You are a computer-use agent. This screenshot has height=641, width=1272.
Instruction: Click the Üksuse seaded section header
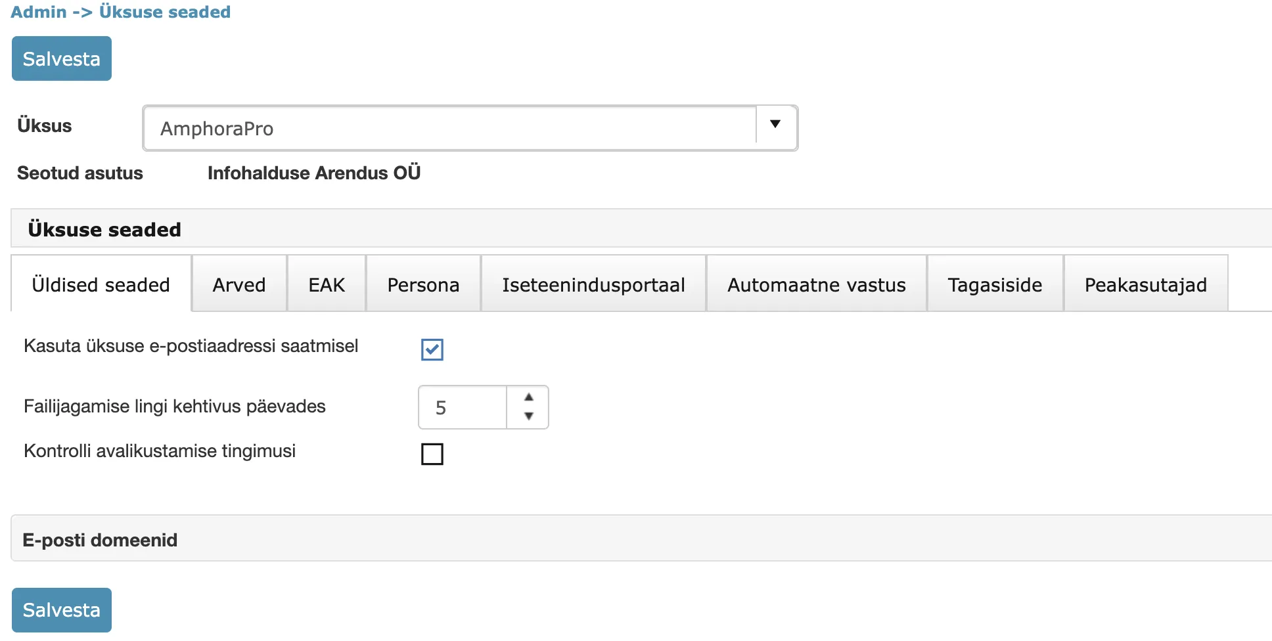pyautogui.click(x=641, y=229)
